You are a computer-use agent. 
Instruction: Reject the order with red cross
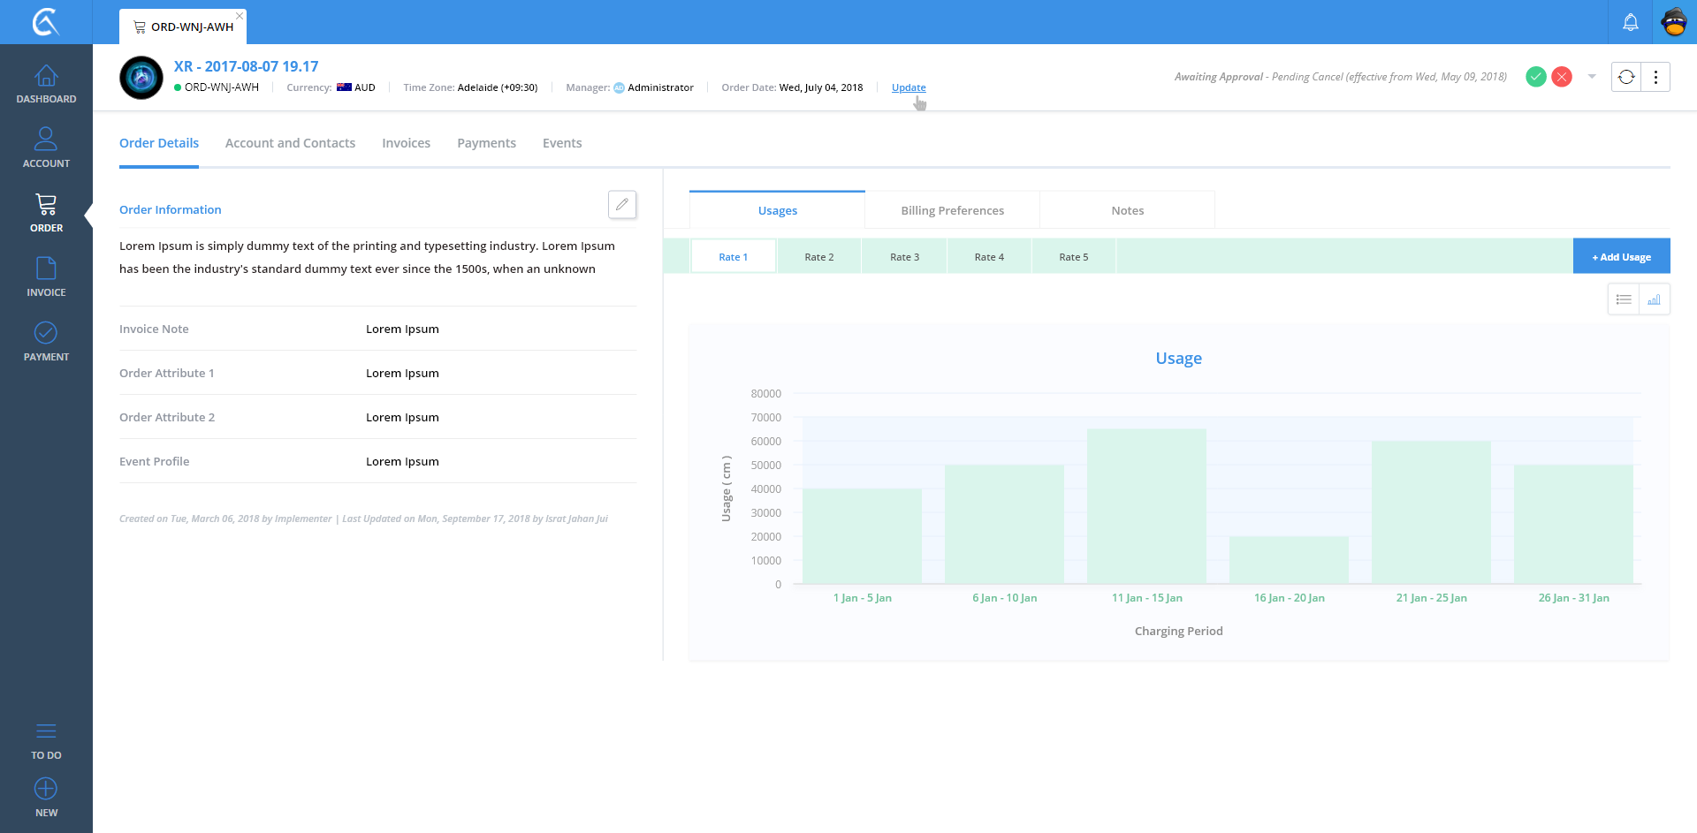[1562, 77]
